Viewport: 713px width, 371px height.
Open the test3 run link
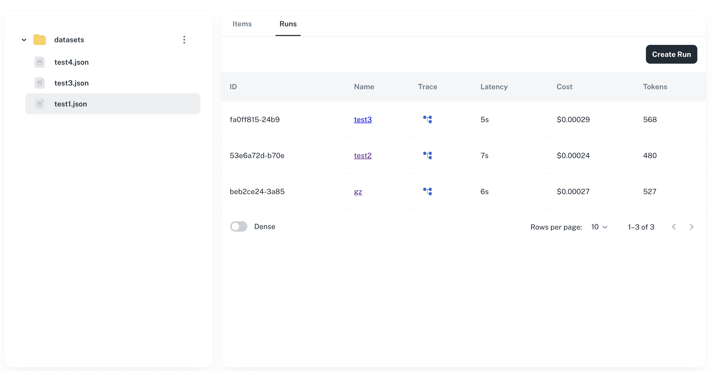[x=363, y=119]
